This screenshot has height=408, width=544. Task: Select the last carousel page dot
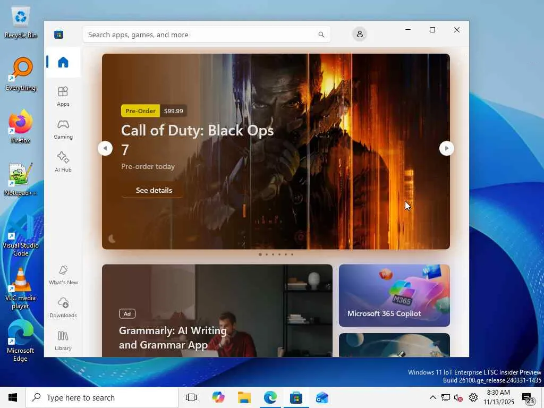[x=292, y=254]
